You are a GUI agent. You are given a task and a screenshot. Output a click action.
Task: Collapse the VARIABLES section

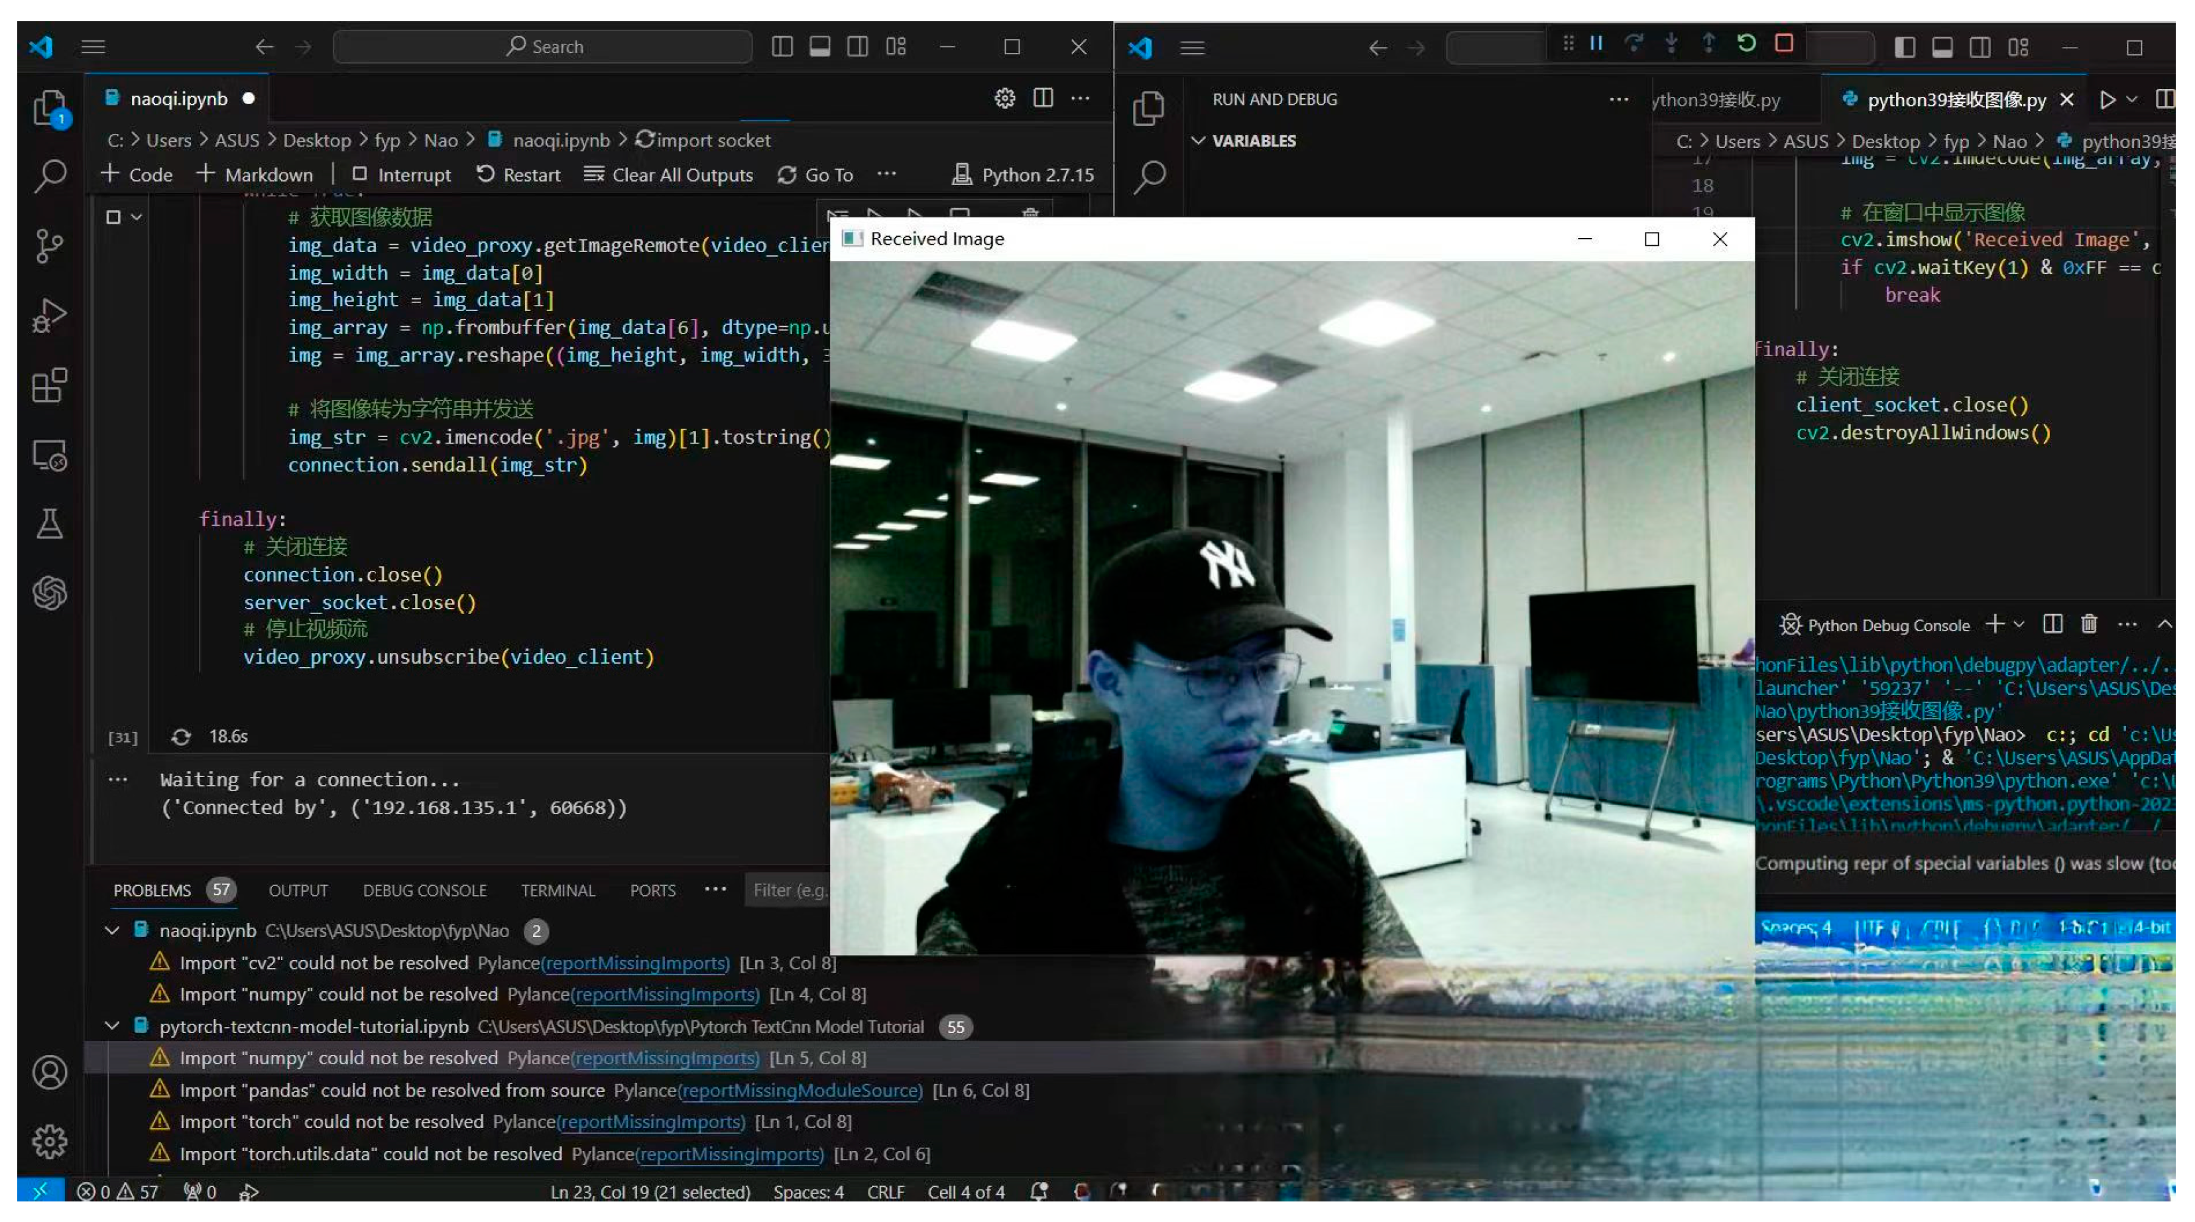pos(1198,141)
